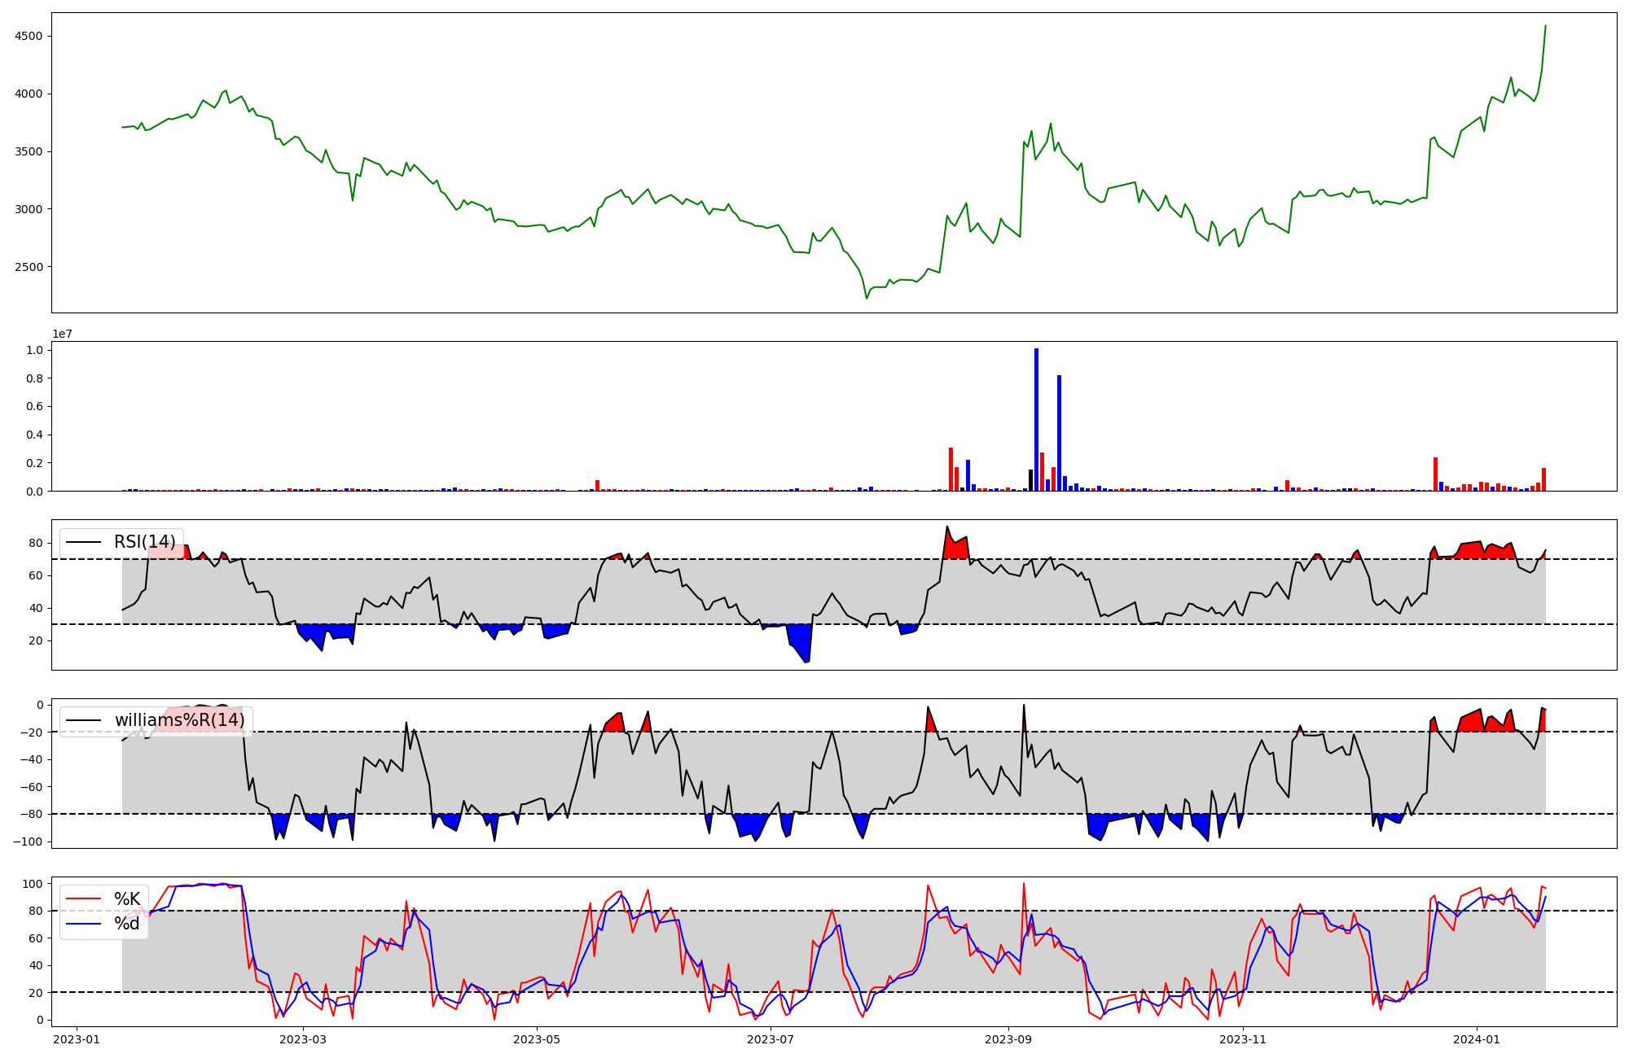Click the 0.2 volume axis label
The image size is (1629, 1058).
[34, 463]
